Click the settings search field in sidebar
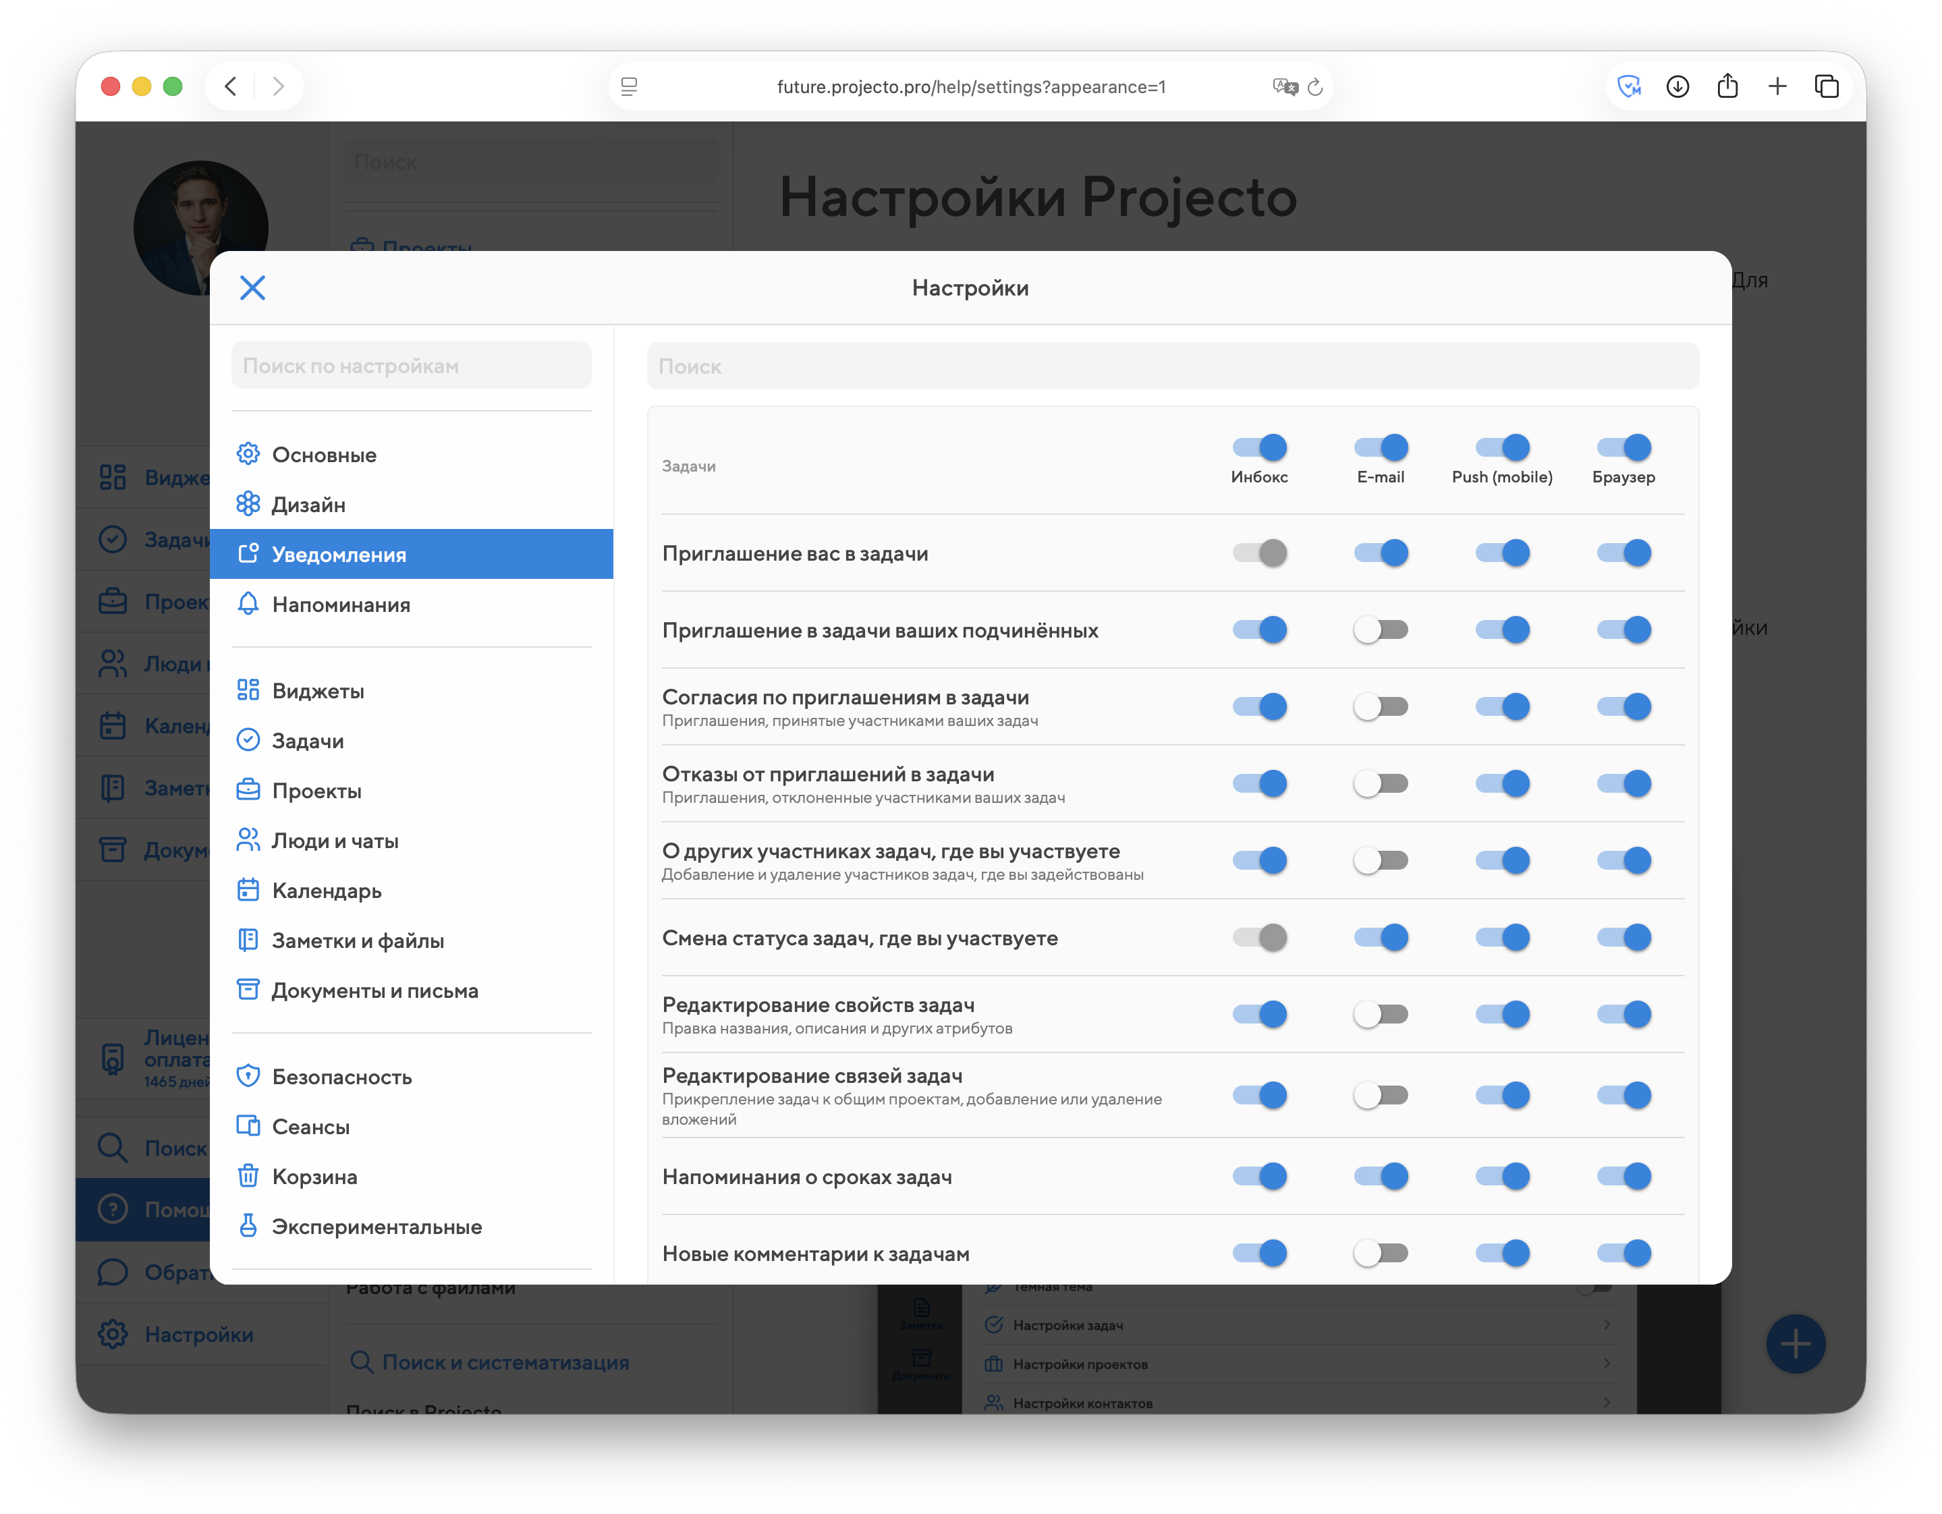 tap(411, 366)
